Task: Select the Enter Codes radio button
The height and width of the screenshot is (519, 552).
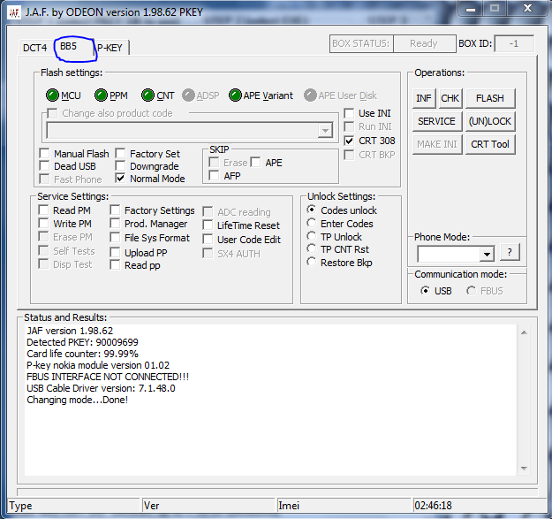Action: tap(311, 223)
